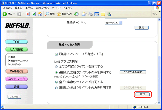Click the highlighted 設定 button at bottom
162x110 pixels.
point(142,94)
